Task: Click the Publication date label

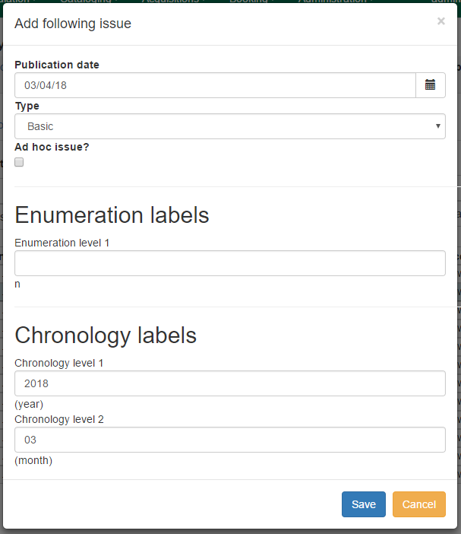Action: tap(57, 65)
